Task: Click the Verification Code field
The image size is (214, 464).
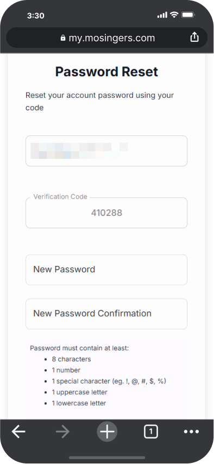Action: (106, 213)
